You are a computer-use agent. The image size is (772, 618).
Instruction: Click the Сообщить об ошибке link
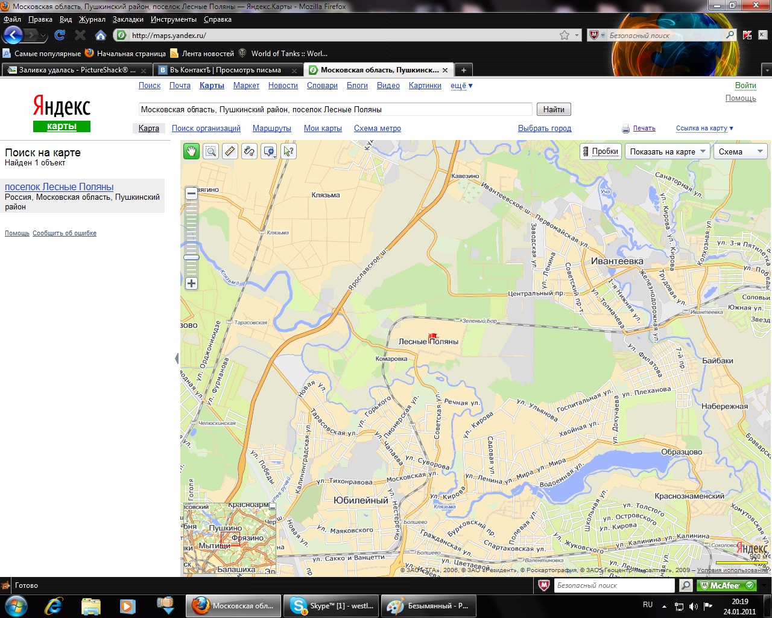(65, 233)
